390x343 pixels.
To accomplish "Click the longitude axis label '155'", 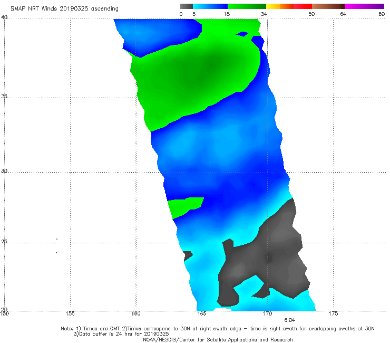I will [x=70, y=313].
